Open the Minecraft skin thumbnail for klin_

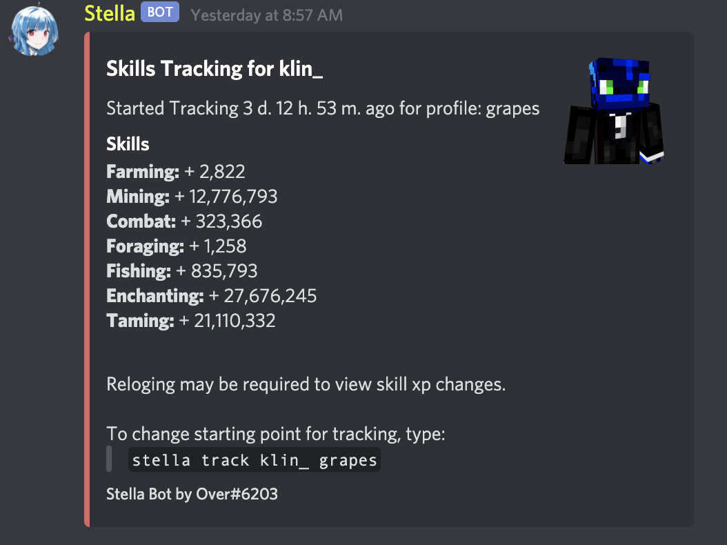pos(613,108)
